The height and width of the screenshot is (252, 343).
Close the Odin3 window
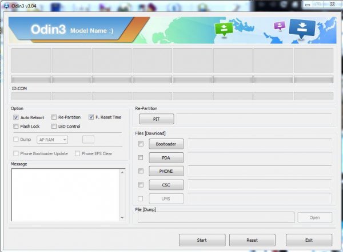click(x=332, y=5)
